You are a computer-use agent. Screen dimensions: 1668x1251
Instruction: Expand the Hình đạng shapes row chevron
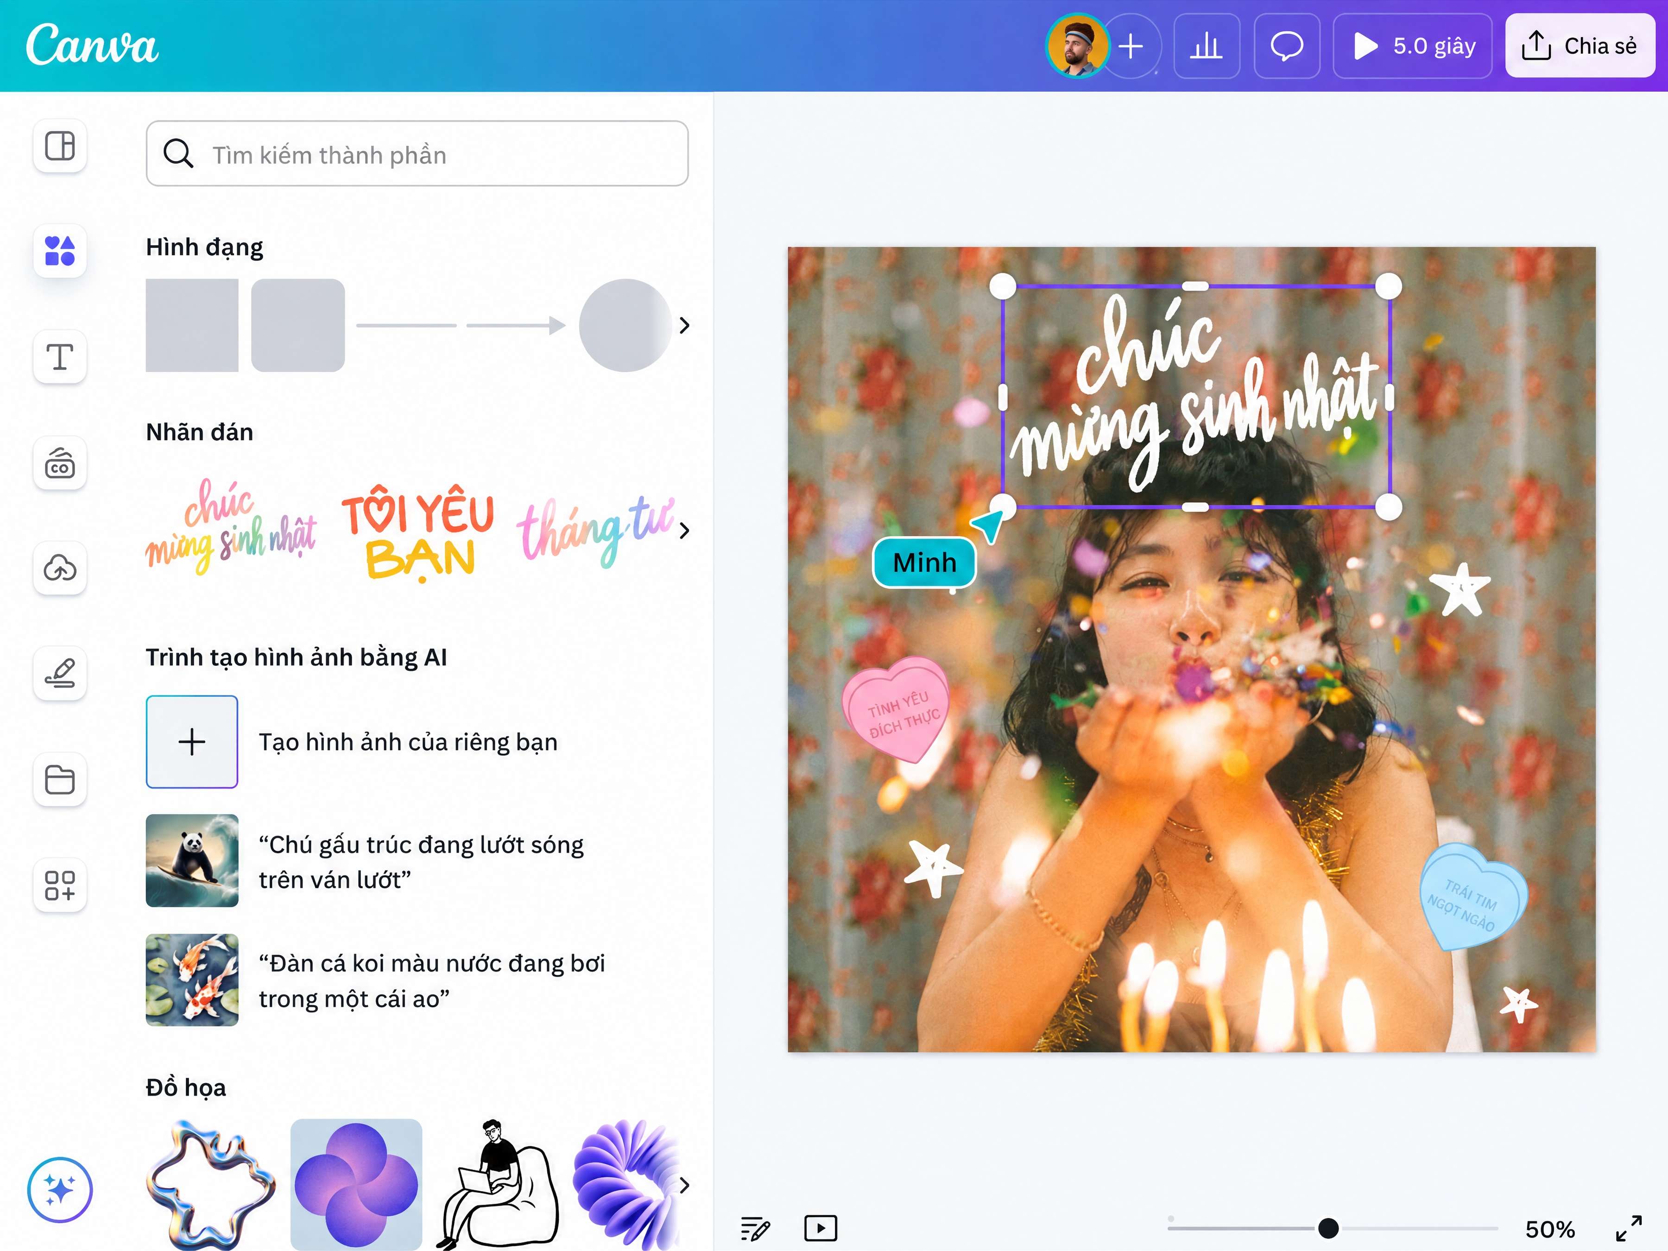[x=684, y=326]
